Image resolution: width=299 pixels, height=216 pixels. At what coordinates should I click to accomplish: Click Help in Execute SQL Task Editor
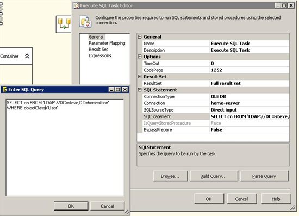tap(276, 199)
